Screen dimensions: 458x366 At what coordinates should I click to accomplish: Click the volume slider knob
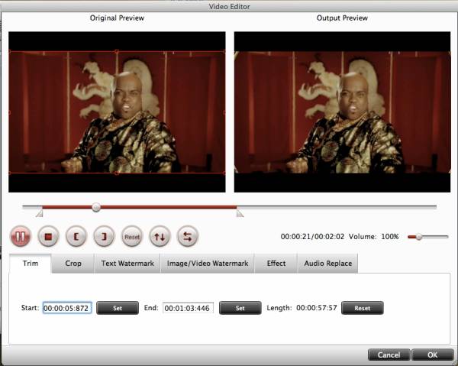tap(419, 237)
